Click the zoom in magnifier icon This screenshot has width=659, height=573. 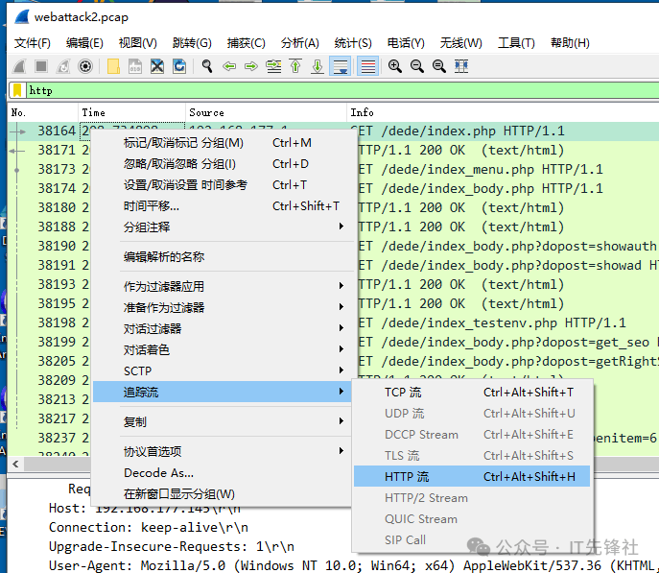click(x=394, y=66)
